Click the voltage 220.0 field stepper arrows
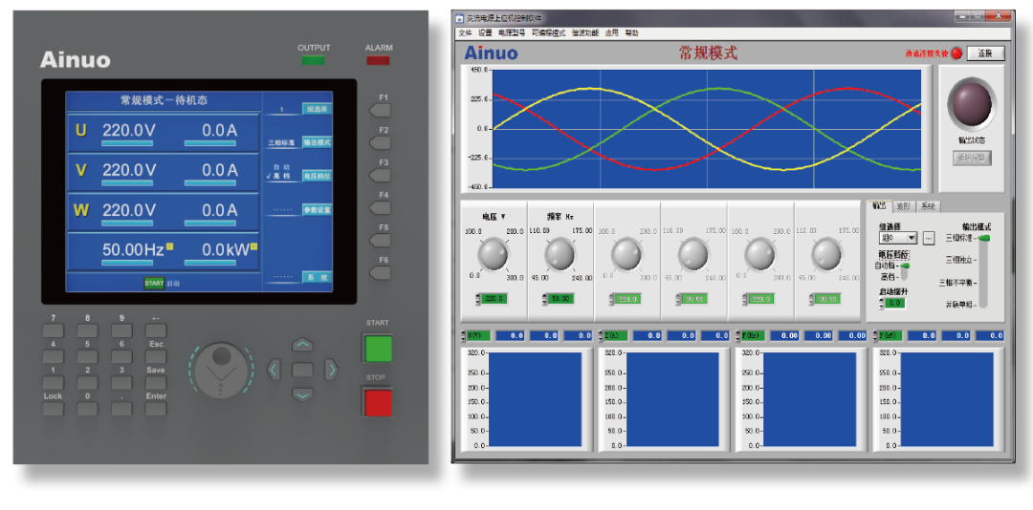 [479, 299]
